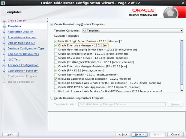Open the Template Categories dropdown
This screenshot has width=186, height=139.
point(133,31)
